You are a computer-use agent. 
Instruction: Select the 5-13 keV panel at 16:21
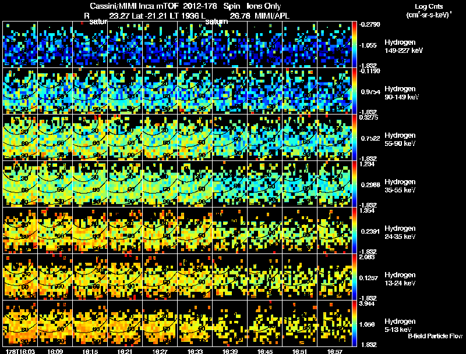point(125,324)
